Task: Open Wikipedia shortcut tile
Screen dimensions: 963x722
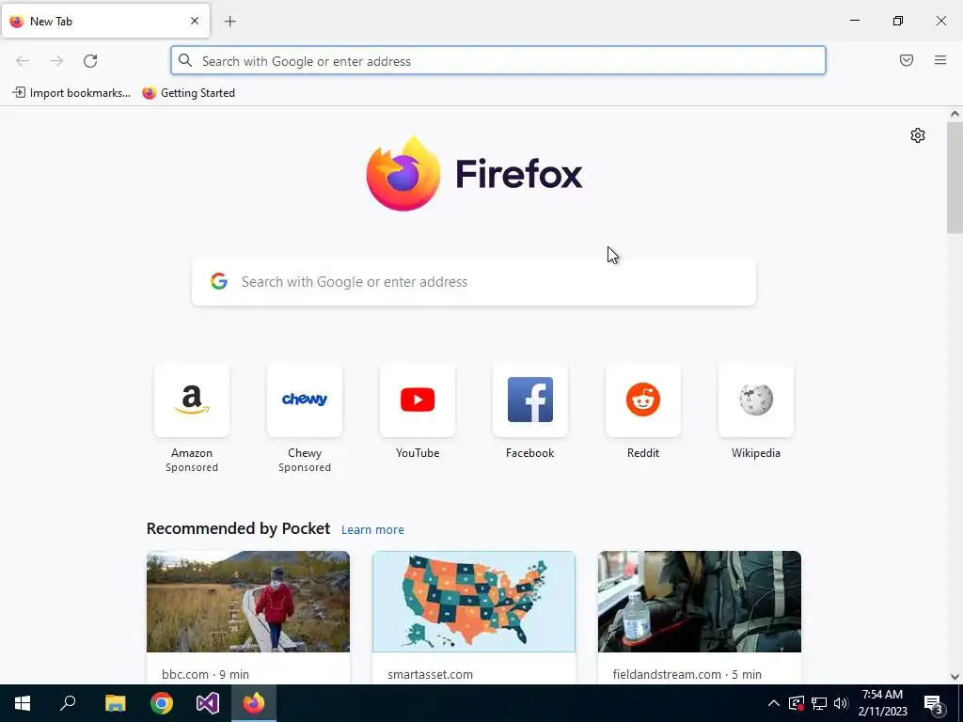Action: (756, 400)
